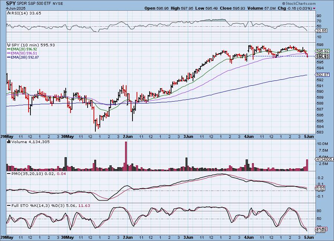Click the black line marker before PMO(35,20,10)

9,174
